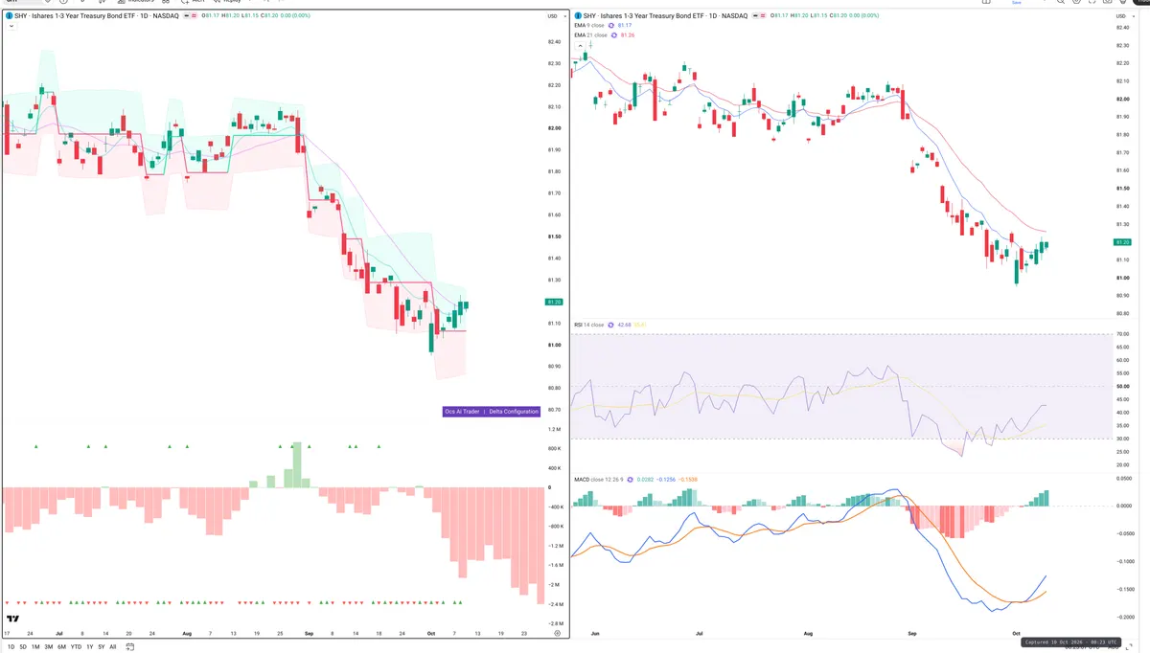Viewport: 1150px width, 653px height.
Task: Select the 1D time range
Action: 11,647
